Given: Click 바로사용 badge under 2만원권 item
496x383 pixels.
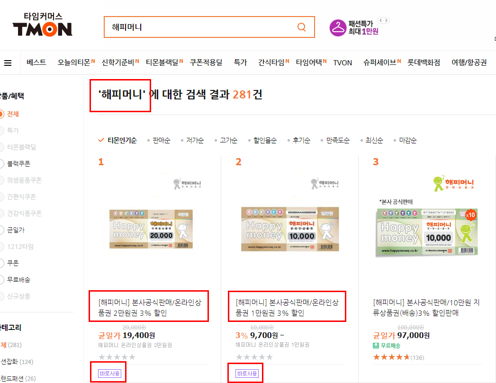Looking at the screenshot, I should pyautogui.click(x=110, y=374).
